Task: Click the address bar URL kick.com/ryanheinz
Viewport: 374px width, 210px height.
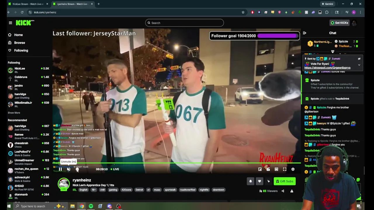Action: tap(45, 12)
